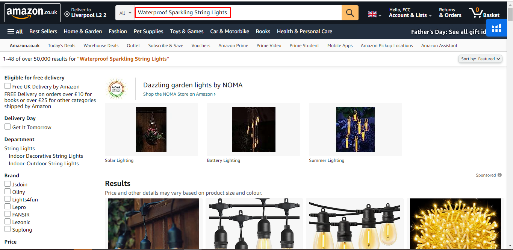This screenshot has height=250, width=513.
Task: Click the Battery Lighting caption
Action: tap(224, 160)
